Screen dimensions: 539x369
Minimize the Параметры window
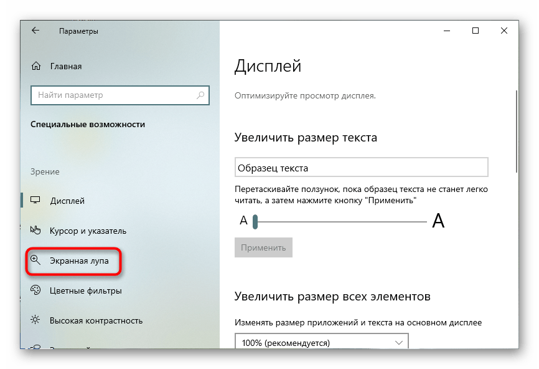click(447, 31)
